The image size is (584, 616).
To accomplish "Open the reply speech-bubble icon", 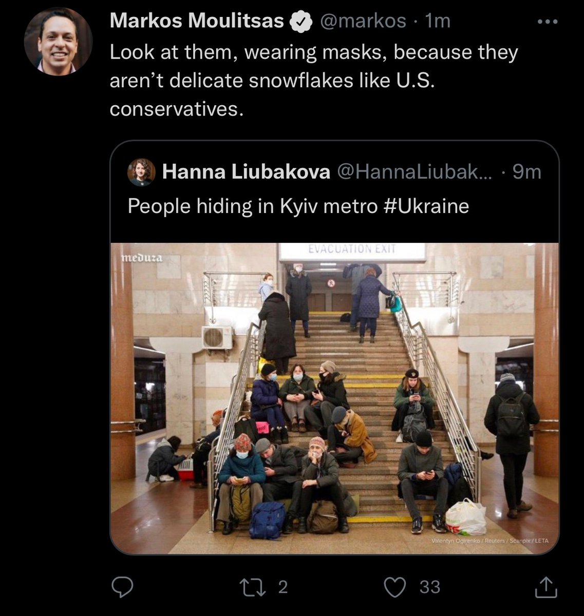I will click(x=123, y=587).
